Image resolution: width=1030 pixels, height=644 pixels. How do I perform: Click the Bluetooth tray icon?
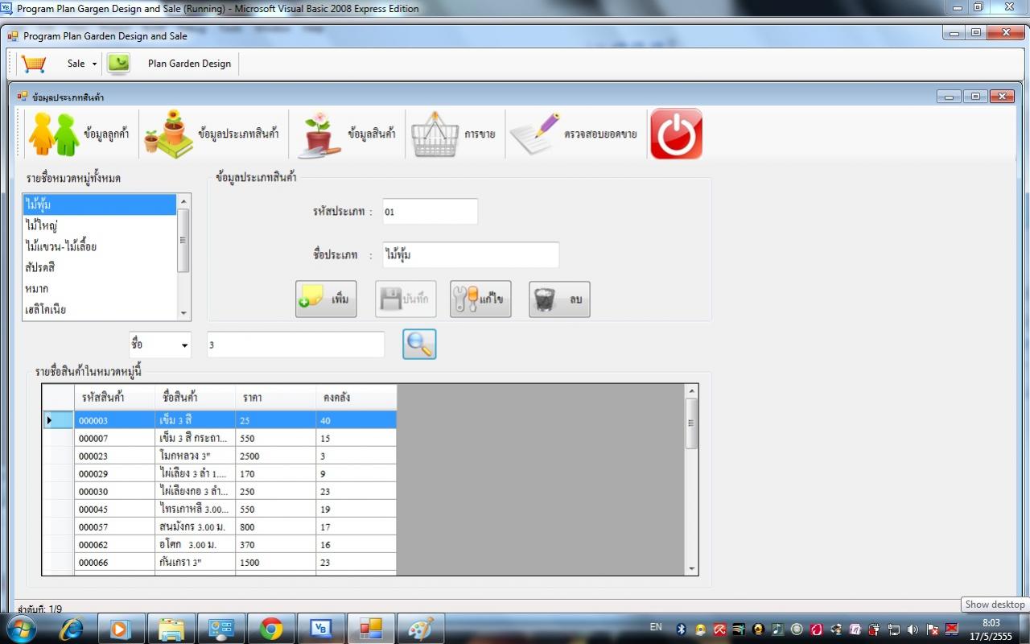pyautogui.click(x=681, y=629)
